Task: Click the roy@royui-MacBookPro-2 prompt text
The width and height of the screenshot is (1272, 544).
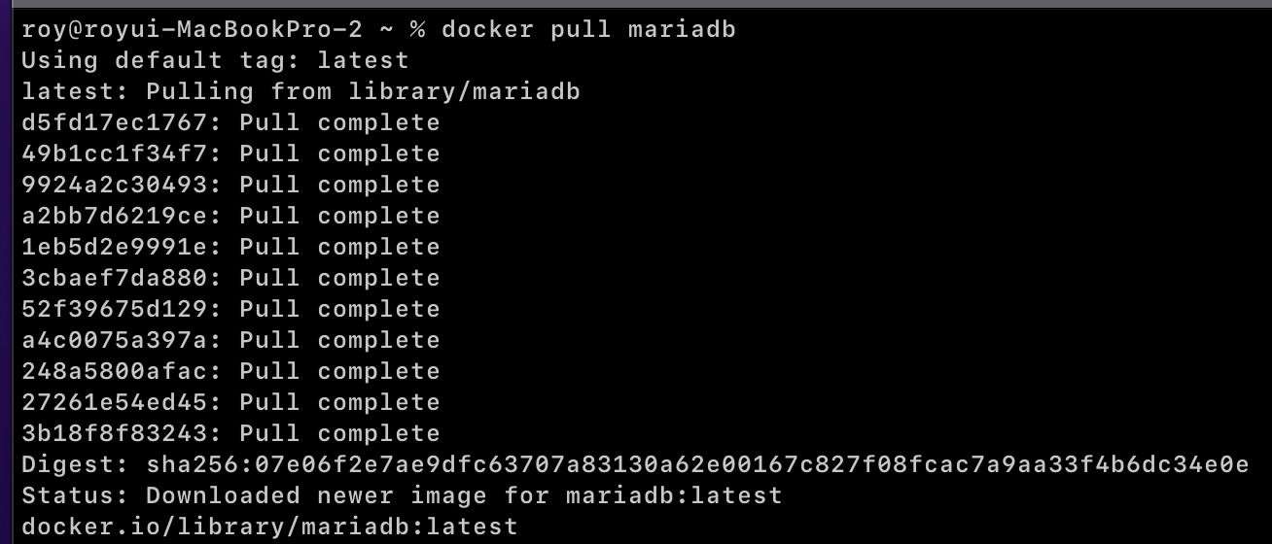Action: click(x=193, y=29)
